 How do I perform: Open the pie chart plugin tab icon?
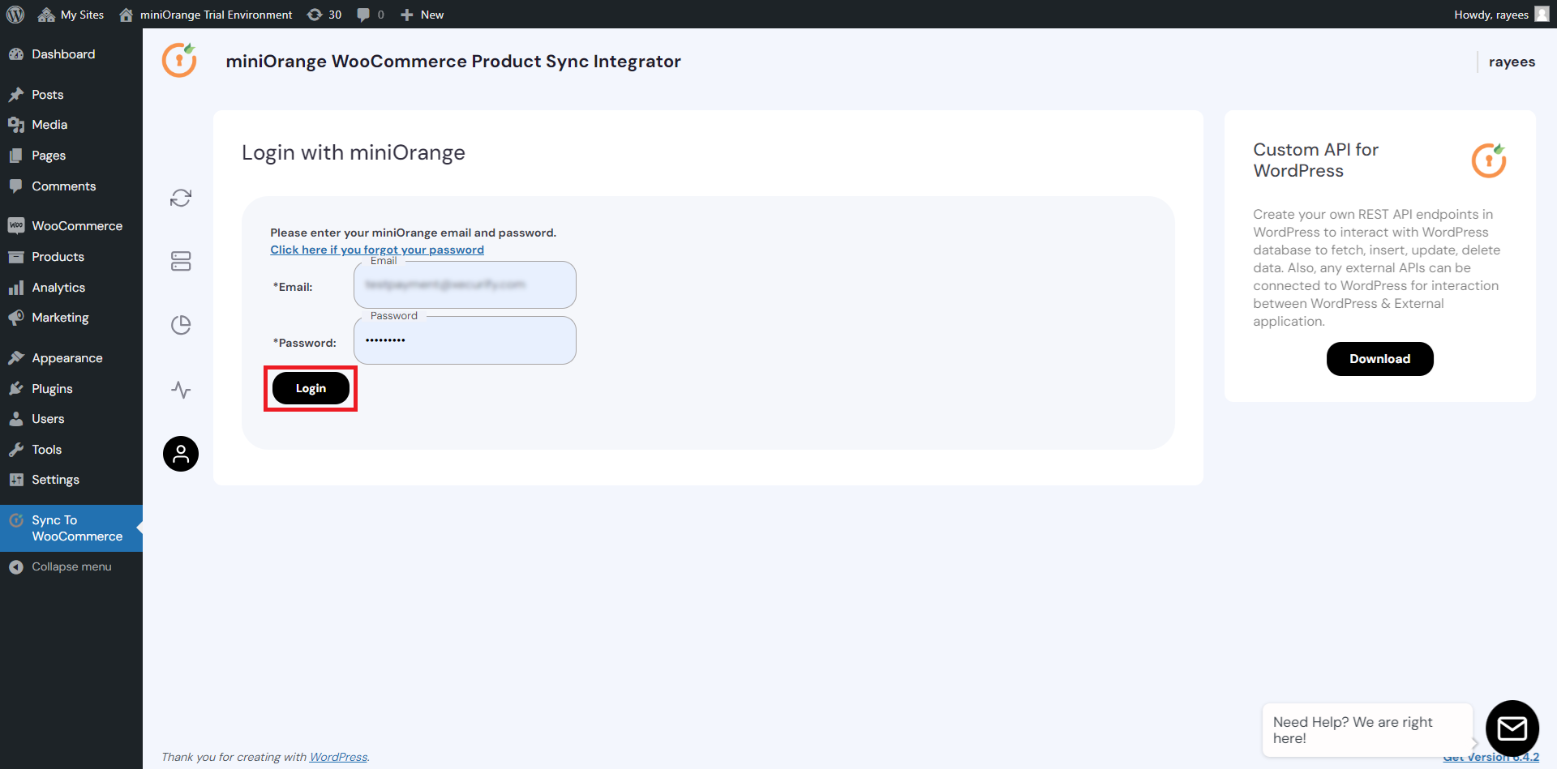tap(181, 325)
